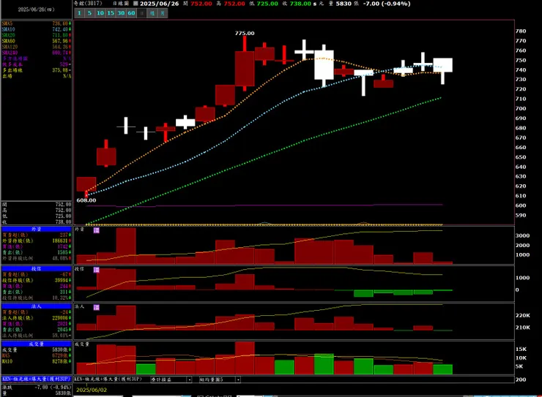Click the SMA5 legend row
Screen dimensions: 542x397
point(37,23)
